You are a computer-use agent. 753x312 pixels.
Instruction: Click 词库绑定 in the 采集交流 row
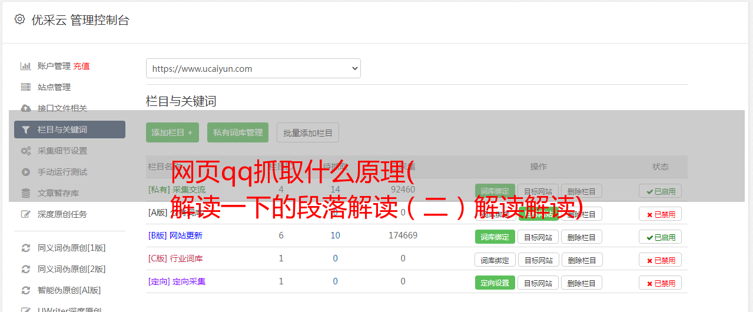tap(495, 191)
